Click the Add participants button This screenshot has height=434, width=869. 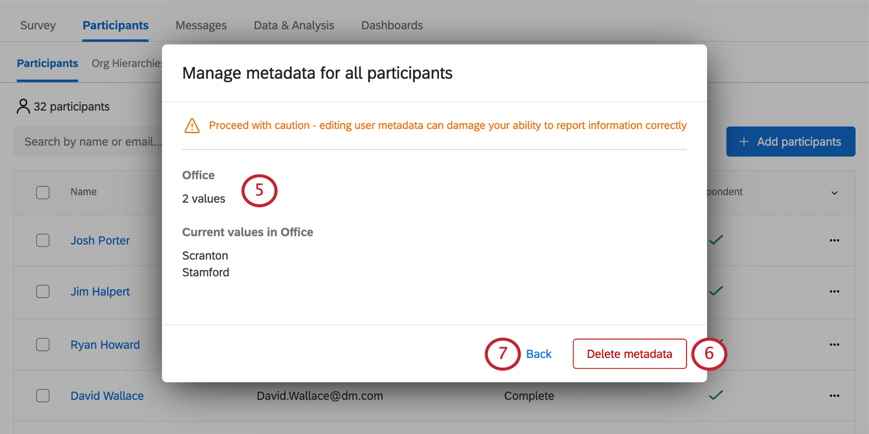[790, 141]
